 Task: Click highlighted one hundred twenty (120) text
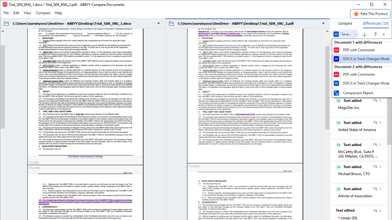(x=245, y=114)
